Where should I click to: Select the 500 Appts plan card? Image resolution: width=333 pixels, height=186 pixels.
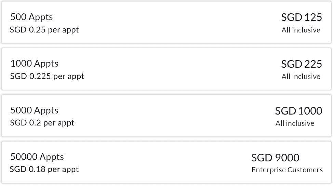point(166,23)
